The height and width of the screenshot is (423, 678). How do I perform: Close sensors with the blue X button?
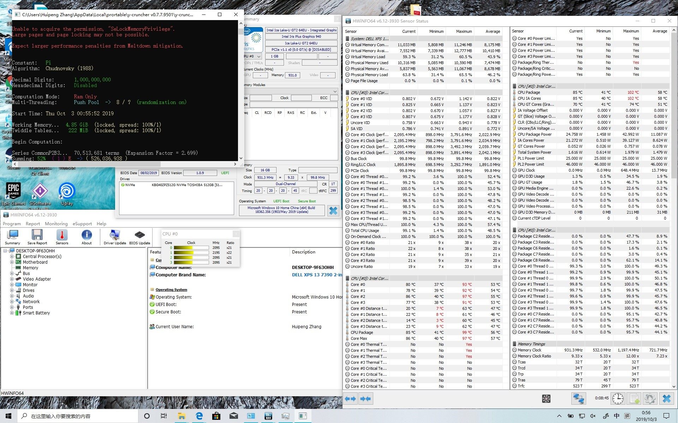(667, 399)
